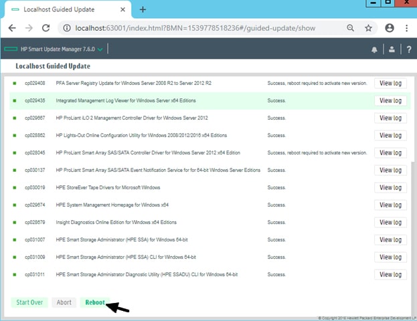Click green status square for cp031009
Image resolution: width=417 pixels, height=321 pixels.
pyautogui.click(x=15, y=257)
